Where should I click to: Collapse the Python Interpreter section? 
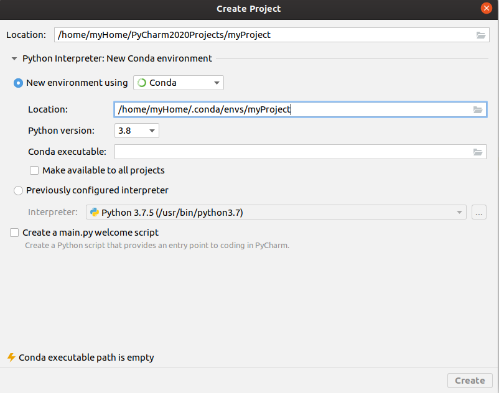(x=14, y=58)
